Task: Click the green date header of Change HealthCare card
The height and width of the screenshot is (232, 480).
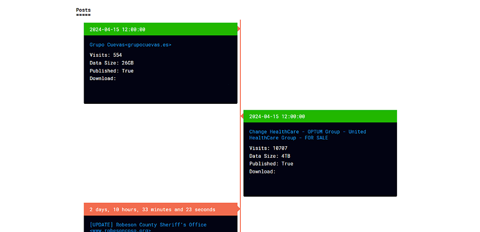Action: (x=320, y=116)
